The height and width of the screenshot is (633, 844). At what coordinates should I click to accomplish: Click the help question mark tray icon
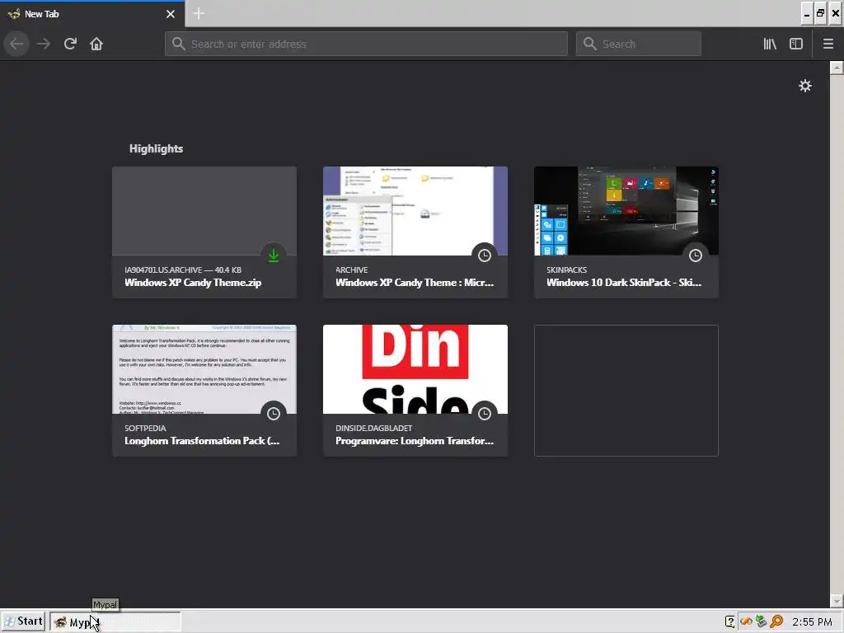point(729,621)
